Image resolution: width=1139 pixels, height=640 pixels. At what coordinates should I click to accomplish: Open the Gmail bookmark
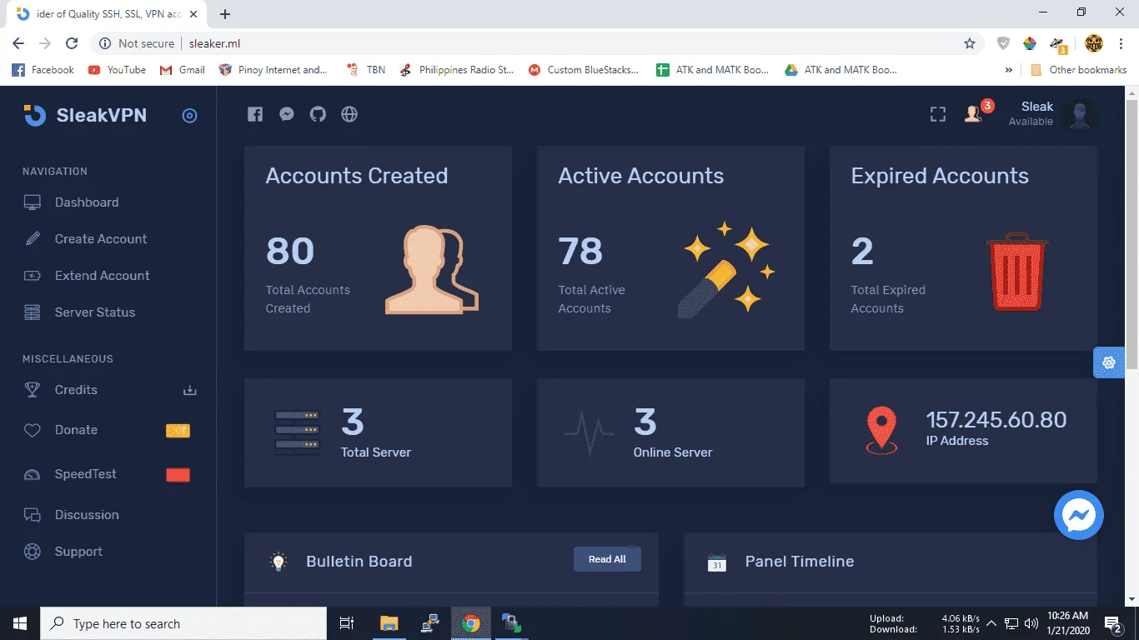coord(182,70)
